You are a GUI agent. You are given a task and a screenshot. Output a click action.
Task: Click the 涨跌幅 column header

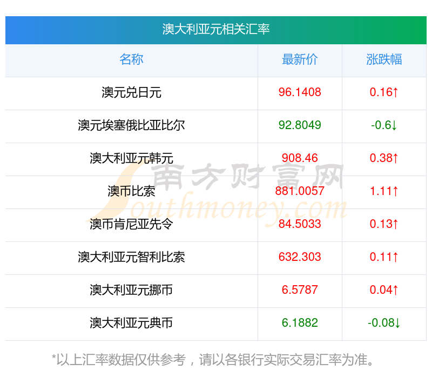click(x=384, y=59)
